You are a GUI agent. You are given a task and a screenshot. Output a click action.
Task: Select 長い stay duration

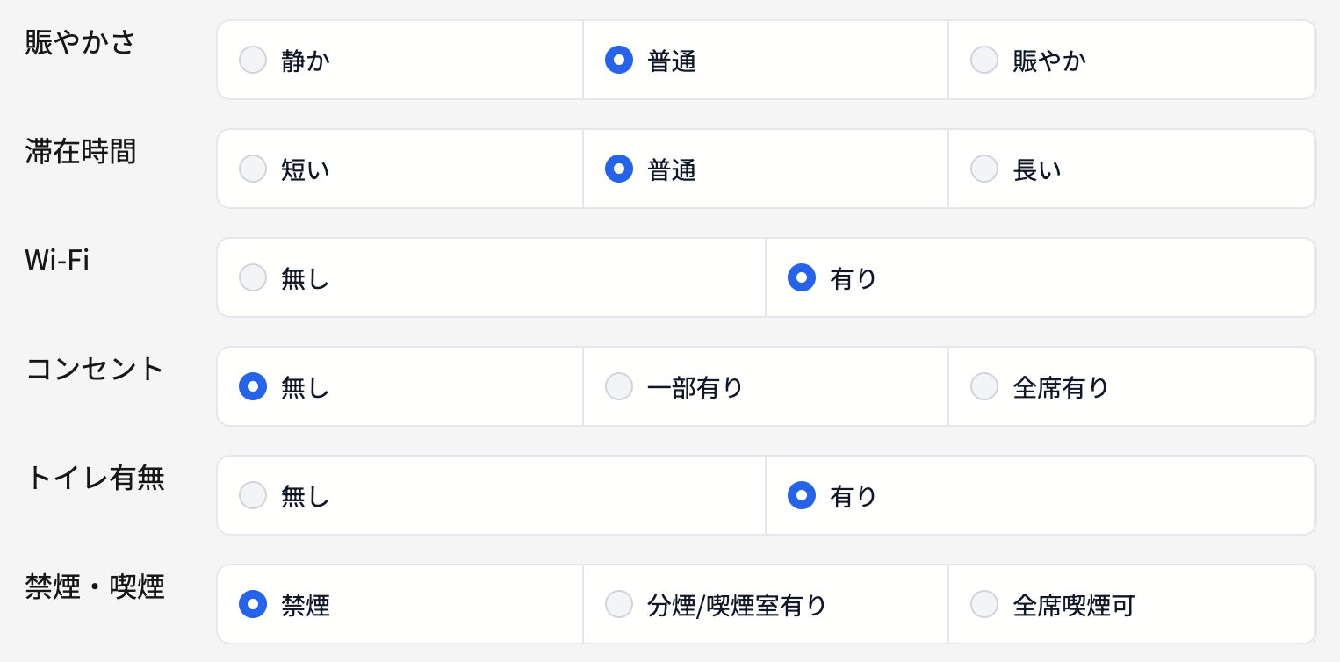tap(984, 169)
